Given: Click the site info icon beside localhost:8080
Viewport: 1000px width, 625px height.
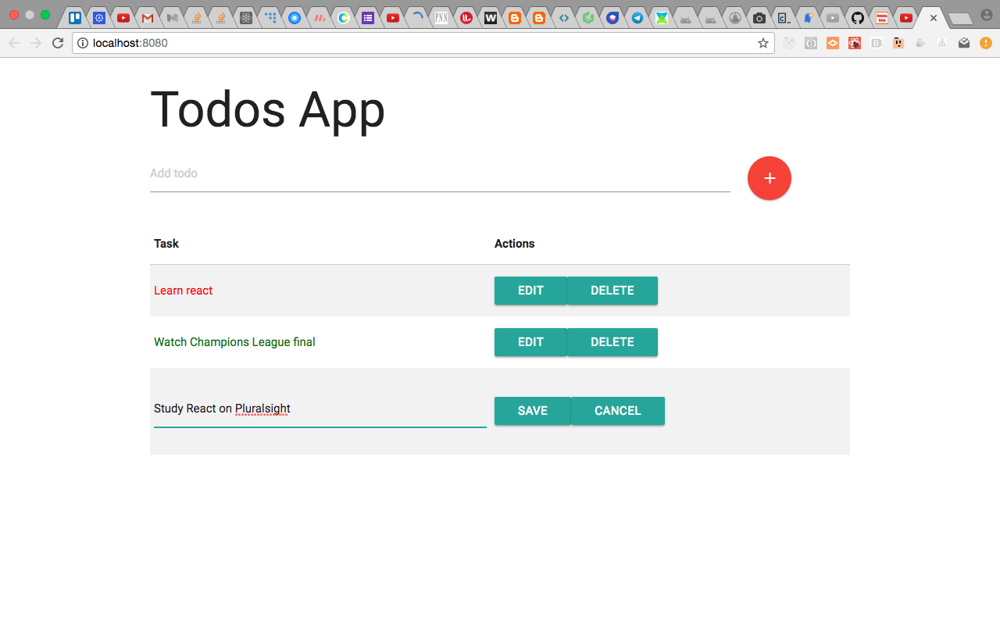Looking at the screenshot, I should [x=82, y=43].
